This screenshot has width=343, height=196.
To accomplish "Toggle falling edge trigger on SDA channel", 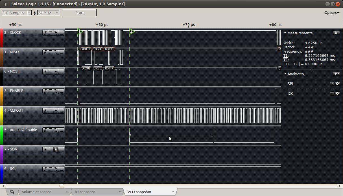I will (x=56, y=150).
